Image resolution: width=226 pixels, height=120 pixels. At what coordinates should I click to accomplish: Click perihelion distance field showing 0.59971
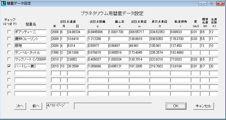pos(97,46)
